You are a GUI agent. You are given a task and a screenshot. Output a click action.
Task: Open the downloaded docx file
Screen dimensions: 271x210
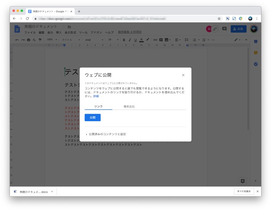coord(31,192)
